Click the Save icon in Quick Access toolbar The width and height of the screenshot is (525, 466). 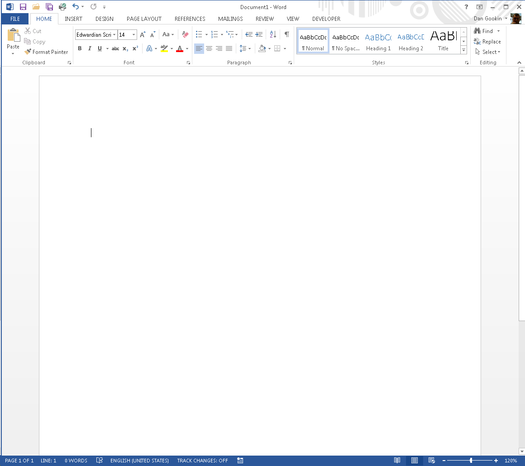23,7
